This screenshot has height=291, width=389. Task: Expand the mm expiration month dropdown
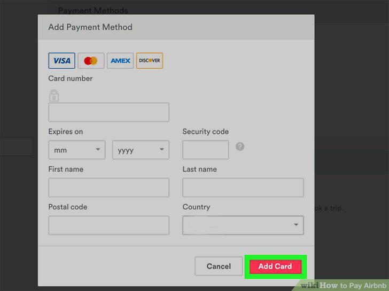[76, 150]
